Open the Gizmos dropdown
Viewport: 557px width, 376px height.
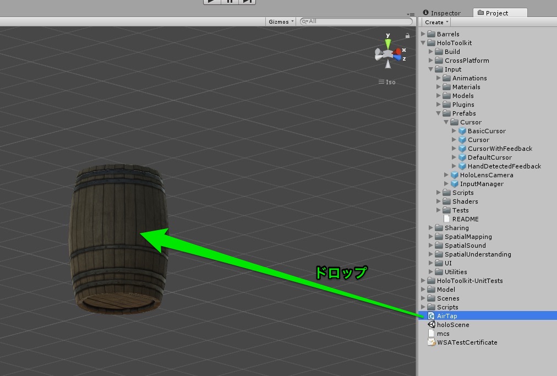click(x=281, y=21)
